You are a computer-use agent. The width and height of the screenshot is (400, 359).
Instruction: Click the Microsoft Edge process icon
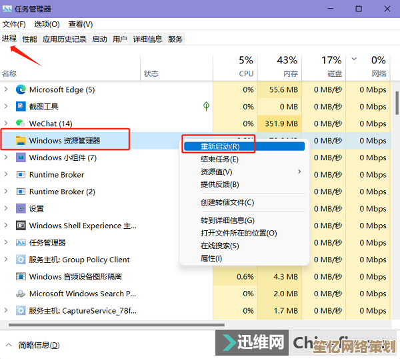click(x=21, y=89)
